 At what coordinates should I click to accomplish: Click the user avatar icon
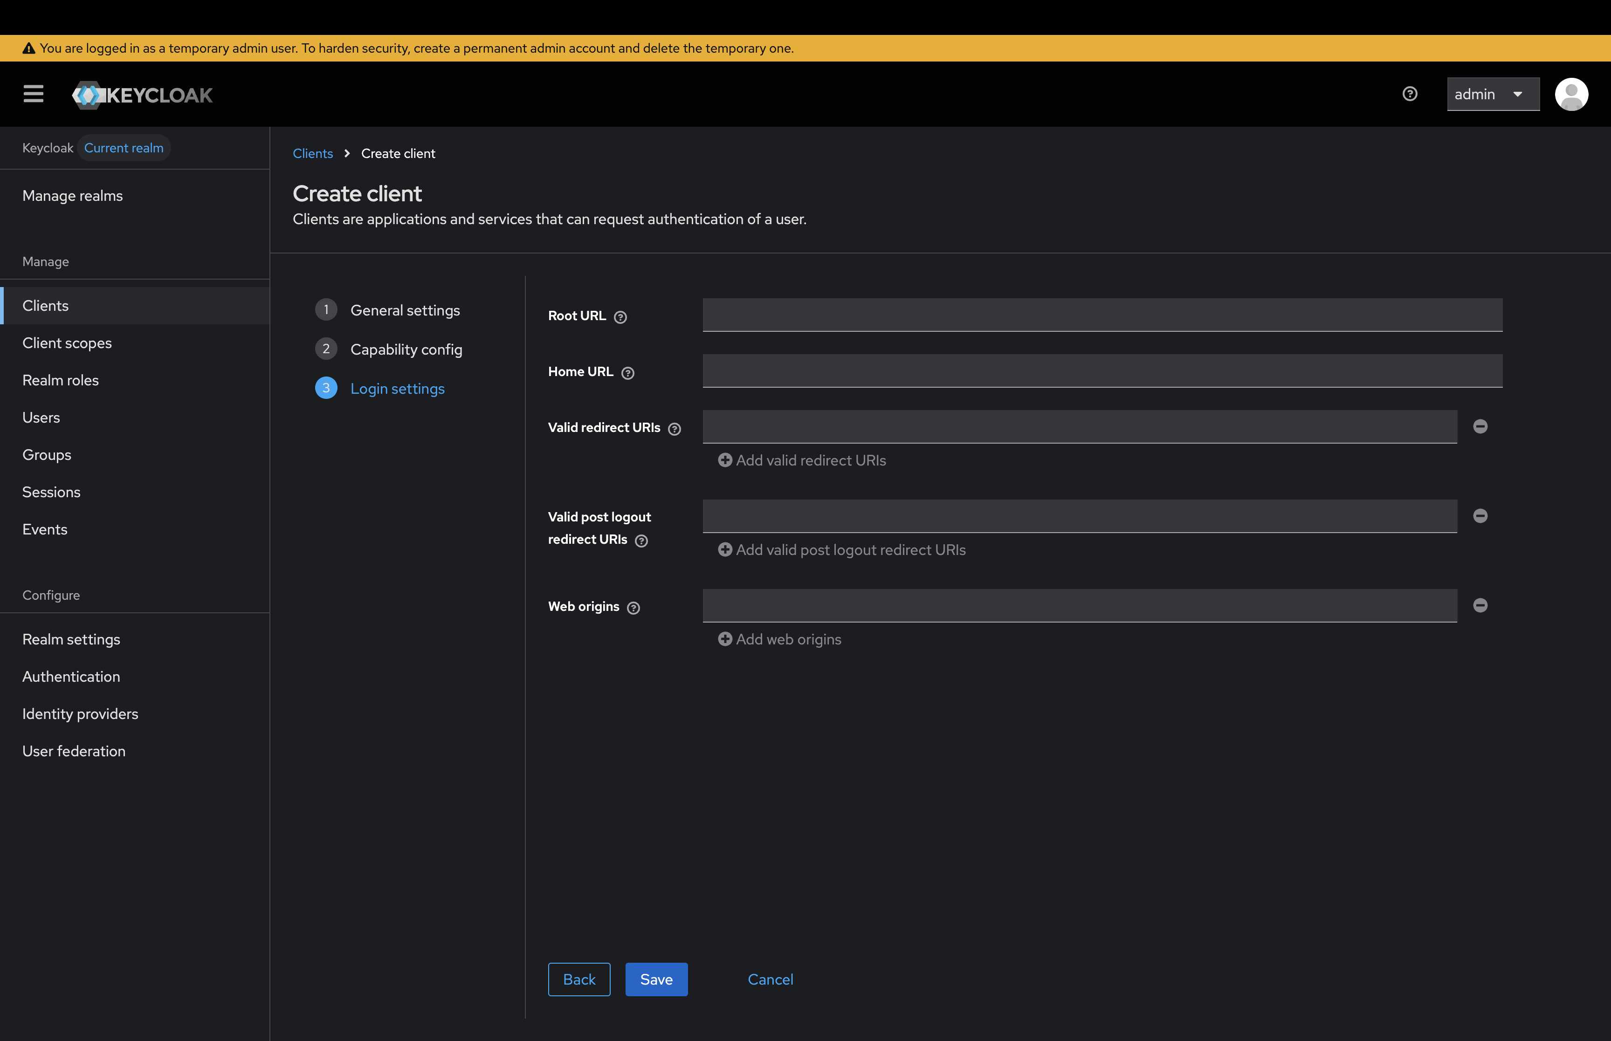(1571, 94)
